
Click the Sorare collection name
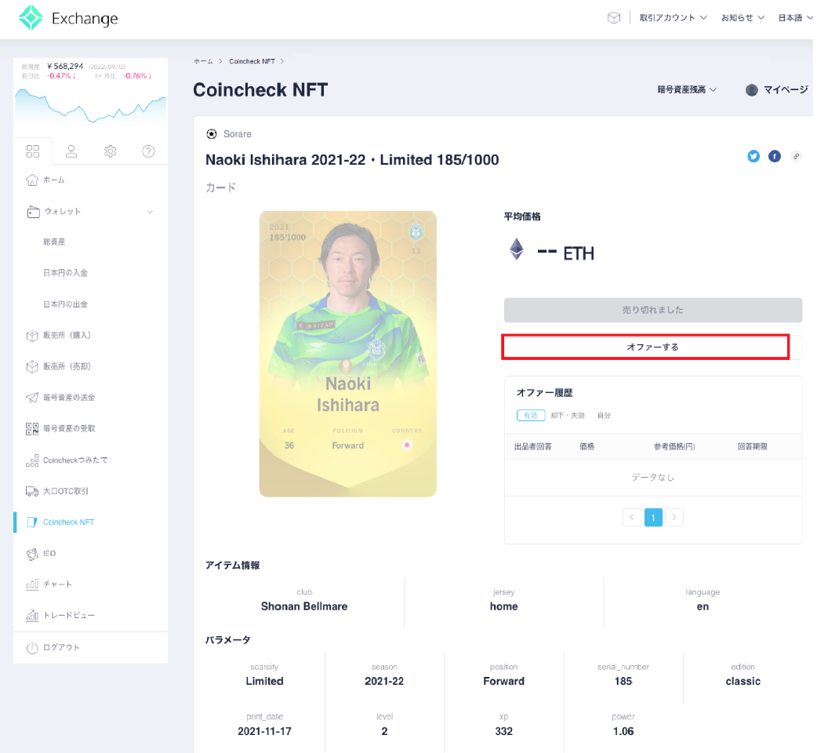point(238,134)
